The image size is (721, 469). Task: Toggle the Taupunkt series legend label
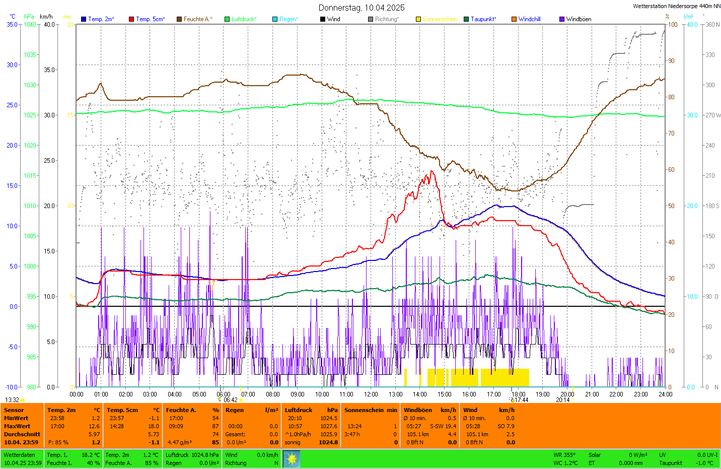483,19
